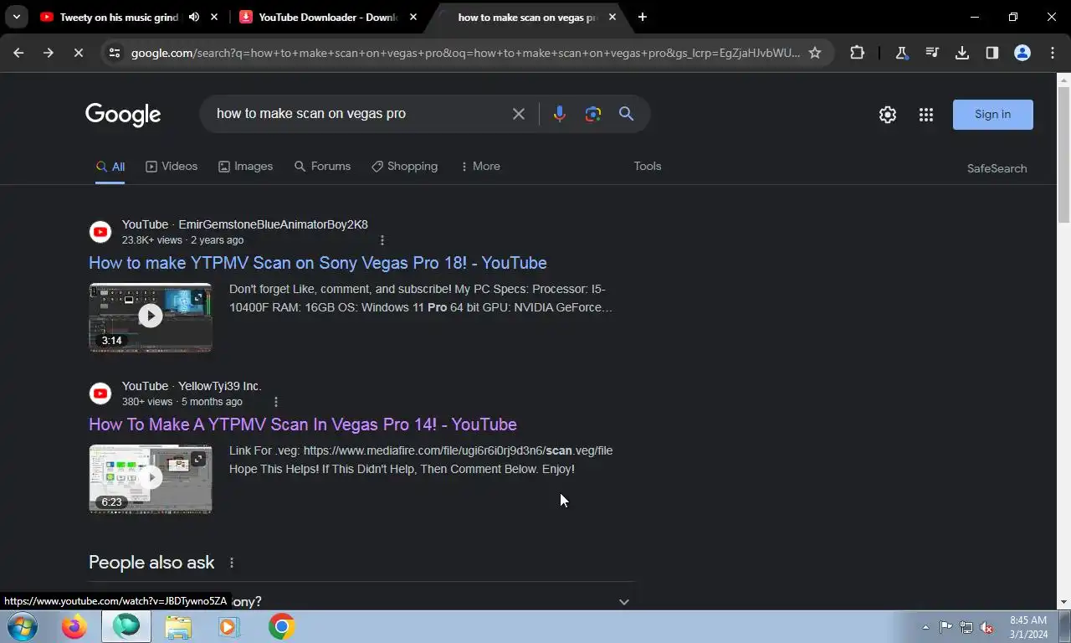The image size is (1071, 643).
Task: Open How to make YTPMV Scan Sony Vegas Pro 18 link
Action: 318,263
